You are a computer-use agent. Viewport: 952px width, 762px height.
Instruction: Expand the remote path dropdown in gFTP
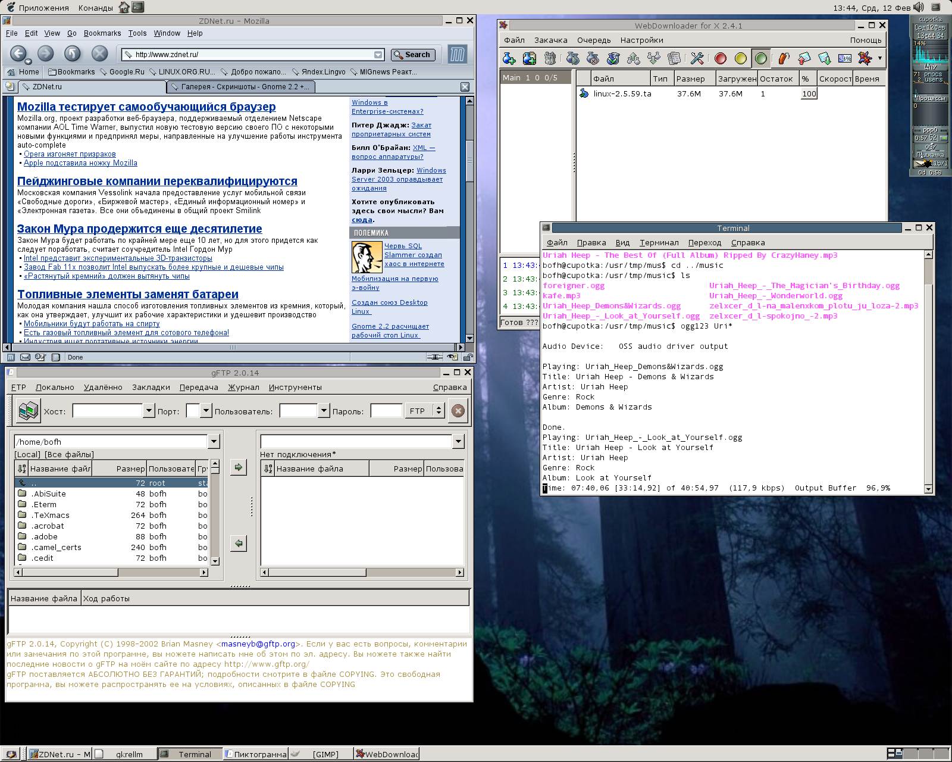click(x=458, y=442)
